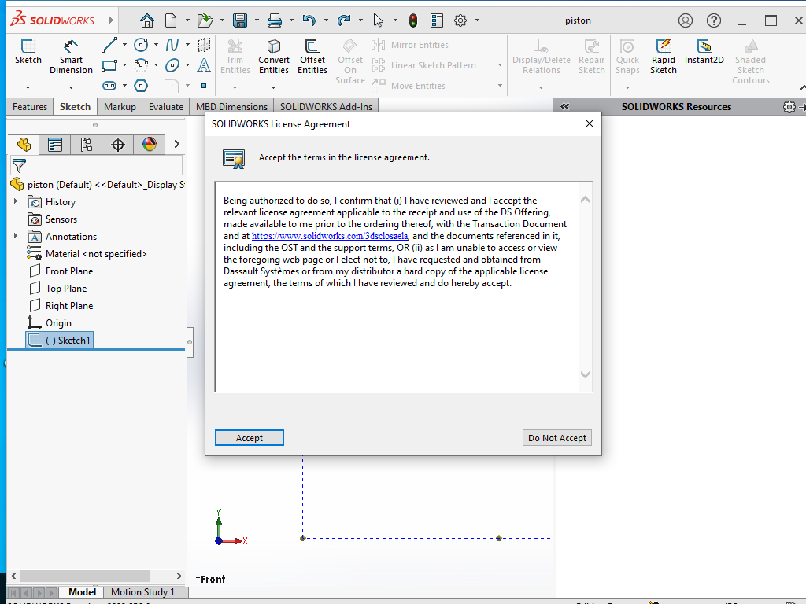
Task: Click Do Not Accept button
Action: coord(557,438)
